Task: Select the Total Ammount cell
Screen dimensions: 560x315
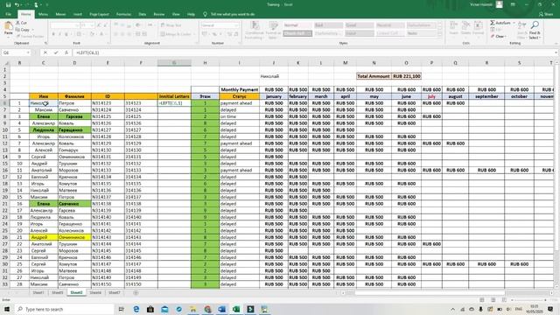Action: [374, 76]
